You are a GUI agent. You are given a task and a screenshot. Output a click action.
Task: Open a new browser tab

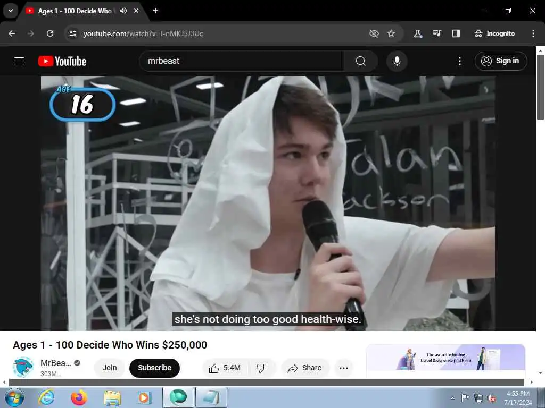pyautogui.click(x=155, y=11)
